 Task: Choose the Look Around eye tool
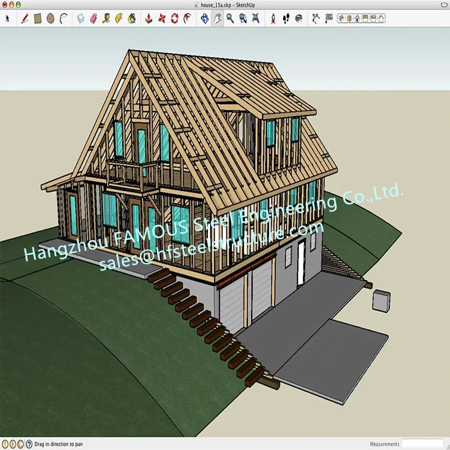pos(299,19)
